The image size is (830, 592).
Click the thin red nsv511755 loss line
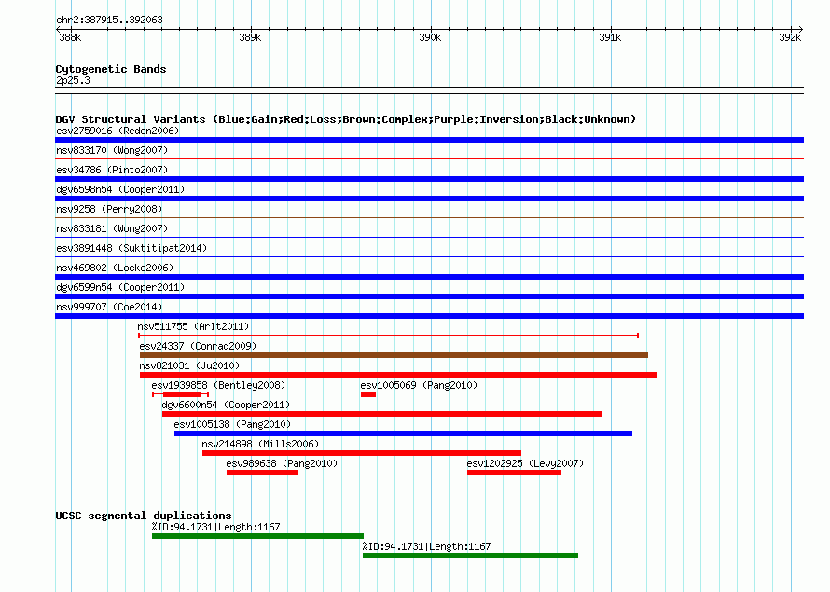[x=388, y=336]
